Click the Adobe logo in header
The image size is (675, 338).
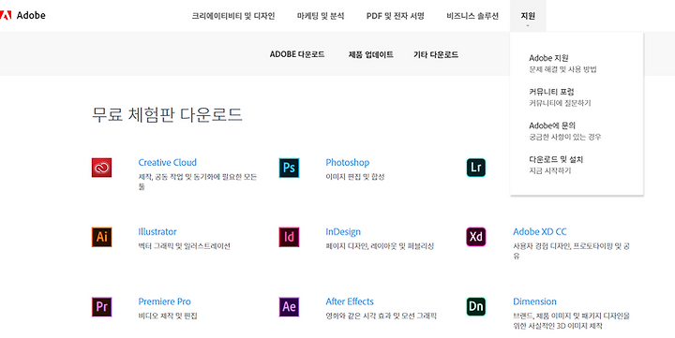coord(22,16)
